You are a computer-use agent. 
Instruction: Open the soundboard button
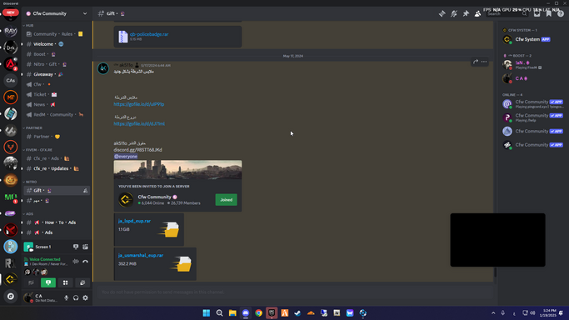coord(82,282)
